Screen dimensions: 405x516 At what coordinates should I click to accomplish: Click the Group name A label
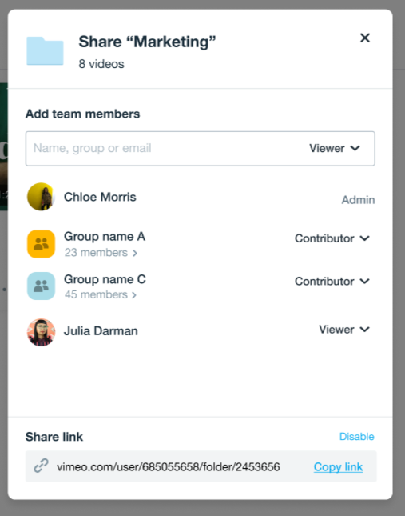105,236
